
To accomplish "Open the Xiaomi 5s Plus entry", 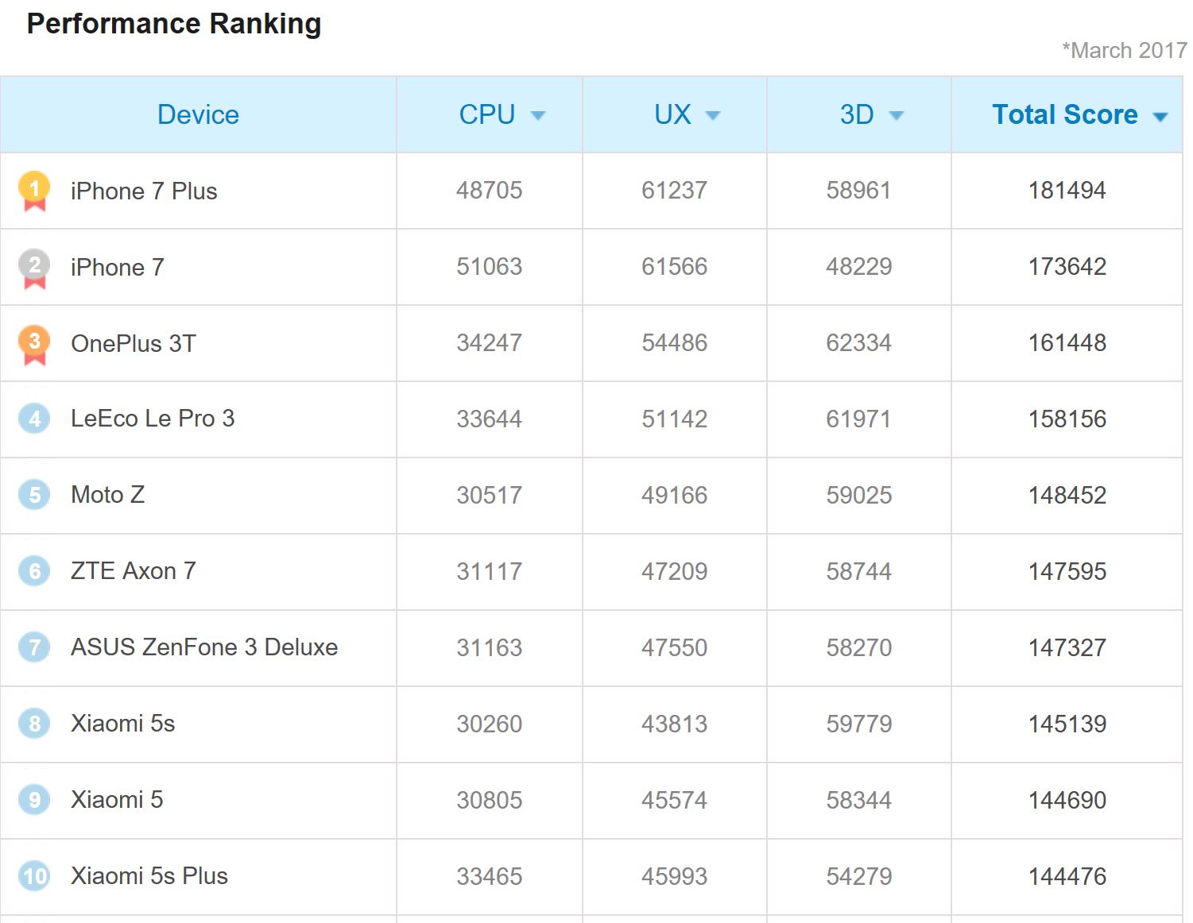I will pyautogui.click(x=149, y=876).
